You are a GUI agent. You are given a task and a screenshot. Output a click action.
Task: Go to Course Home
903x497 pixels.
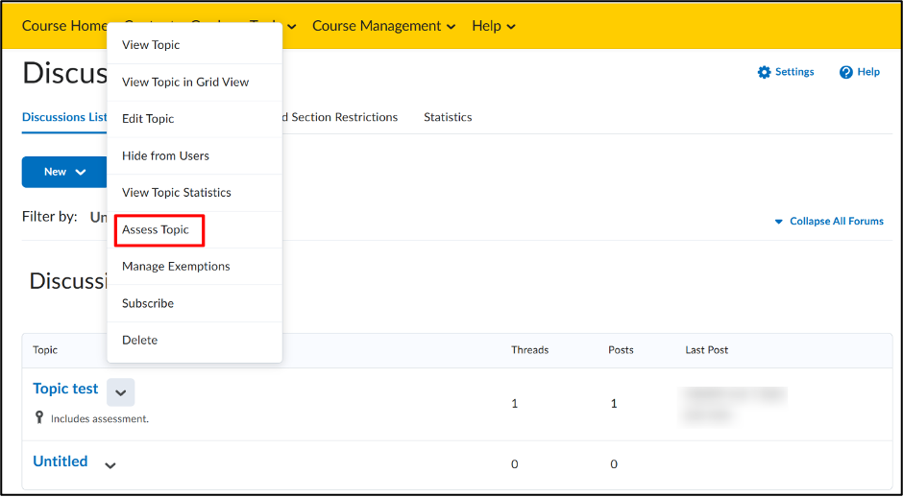point(63,26)
